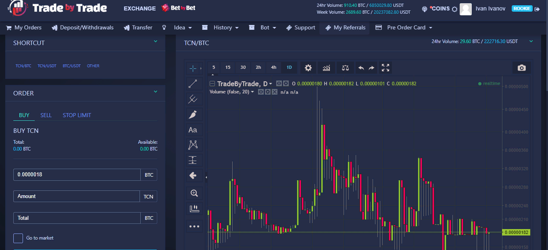
Task: Collapse the SHORTCUT panel chevron
Action: coord(156,41)
